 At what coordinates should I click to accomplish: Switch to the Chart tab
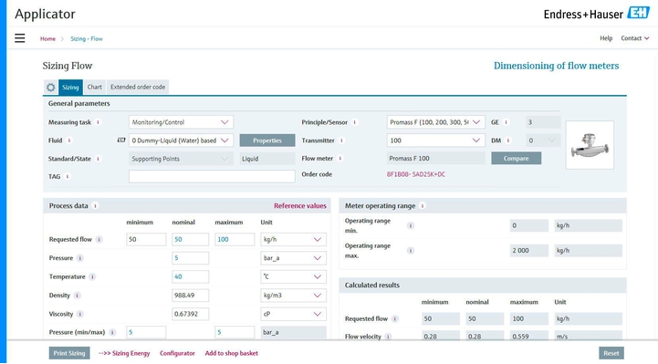coord(94,88)
